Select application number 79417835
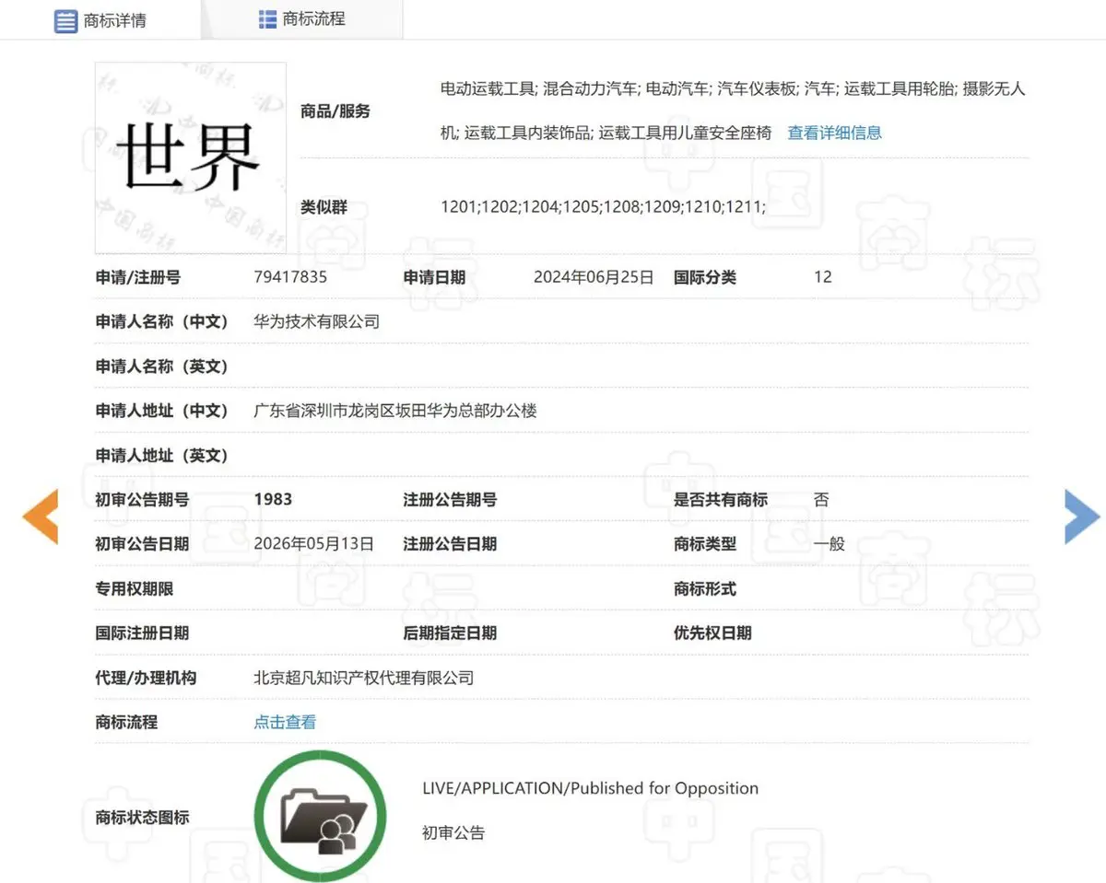 290,277
